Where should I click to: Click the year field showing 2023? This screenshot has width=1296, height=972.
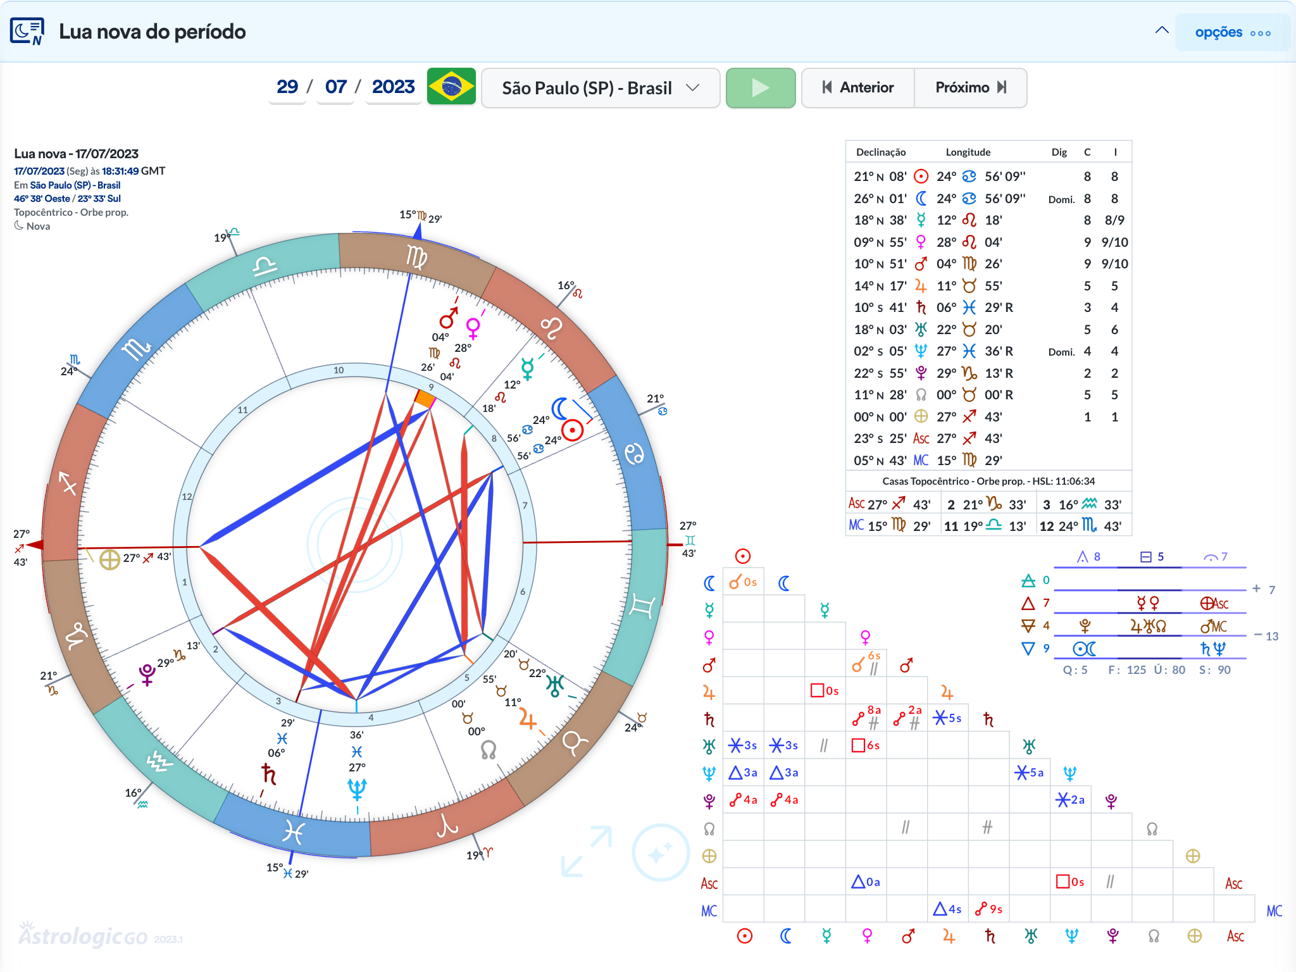click(393, 87)
